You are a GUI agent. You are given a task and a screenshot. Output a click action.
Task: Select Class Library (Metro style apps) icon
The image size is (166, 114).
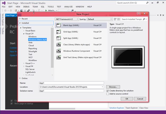tap(59, 44)
